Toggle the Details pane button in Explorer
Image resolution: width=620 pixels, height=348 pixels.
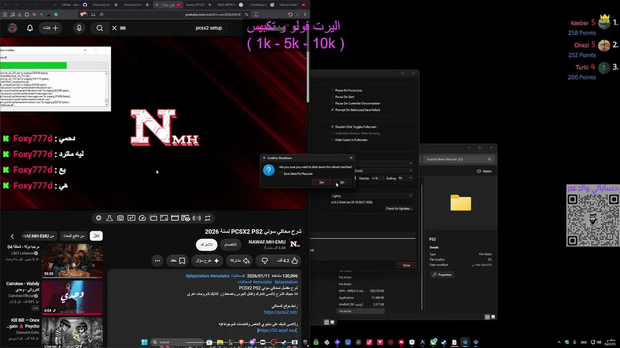pyautogui.click(x=484, y=171)
